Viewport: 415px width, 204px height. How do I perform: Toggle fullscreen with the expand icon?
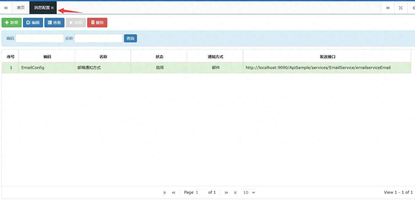coord(401,8)
